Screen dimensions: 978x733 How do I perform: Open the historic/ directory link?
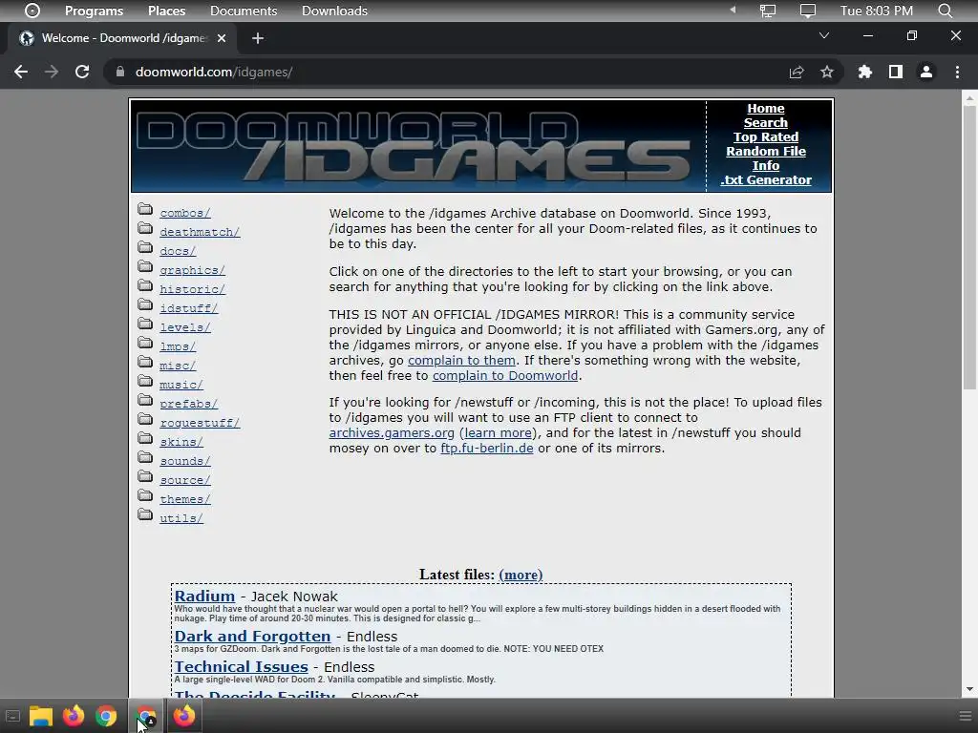coord(192,289)
